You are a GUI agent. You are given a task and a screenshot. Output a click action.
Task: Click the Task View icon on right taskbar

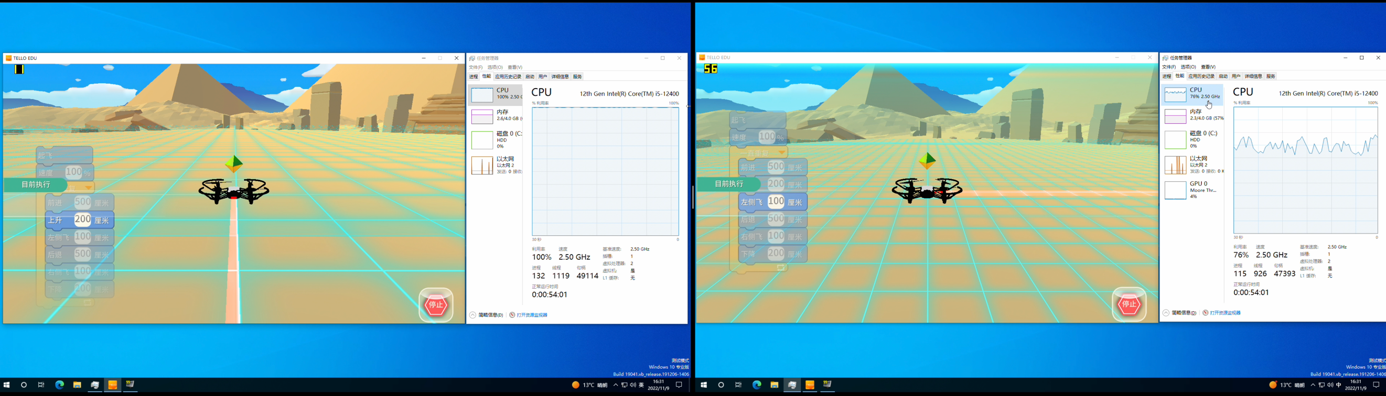point(739,384)
